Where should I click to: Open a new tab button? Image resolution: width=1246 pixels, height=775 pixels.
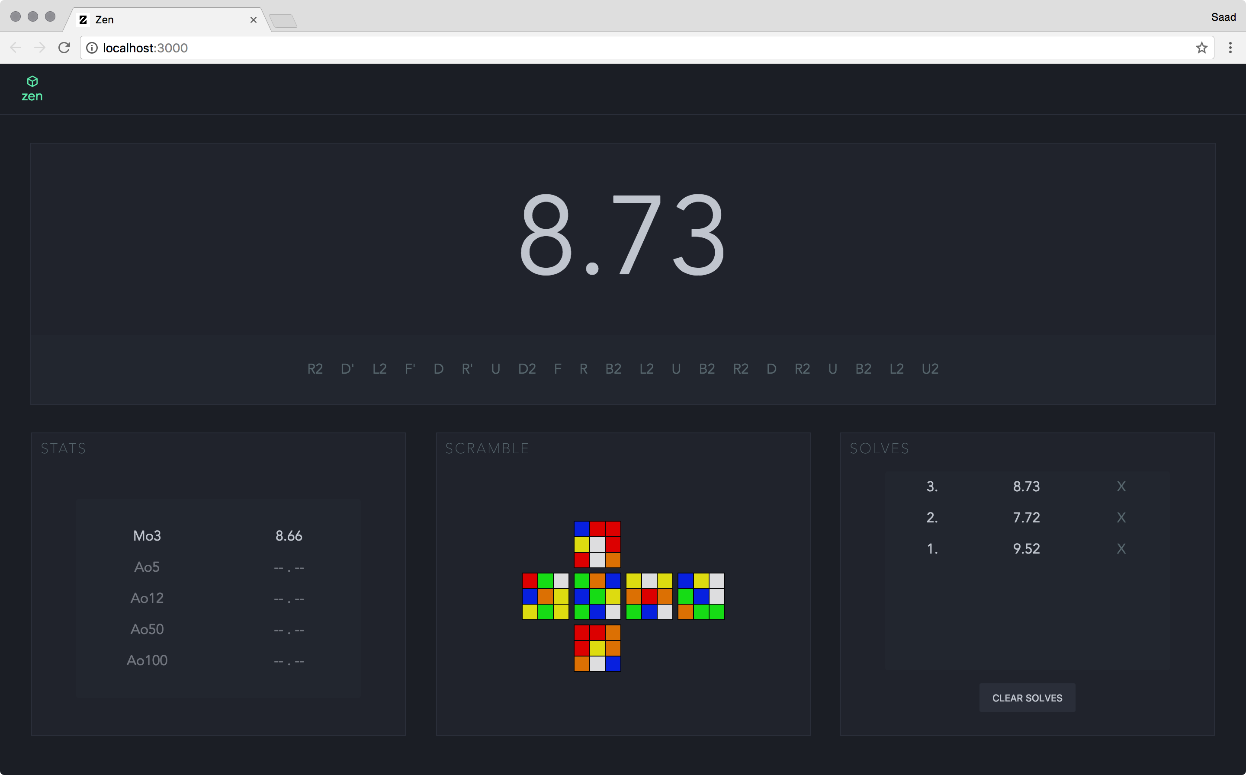coord(283,21)
